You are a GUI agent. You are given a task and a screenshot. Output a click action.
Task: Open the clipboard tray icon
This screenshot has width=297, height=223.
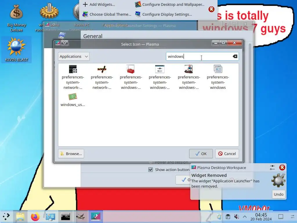coord(228,217)
